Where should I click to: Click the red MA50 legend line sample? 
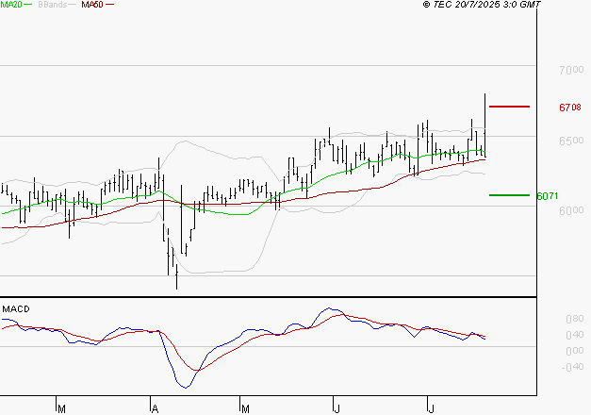tap(109, 5)
